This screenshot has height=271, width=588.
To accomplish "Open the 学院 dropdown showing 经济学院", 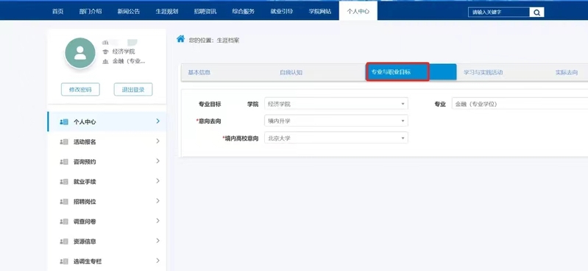I will [x=336, y=104].
